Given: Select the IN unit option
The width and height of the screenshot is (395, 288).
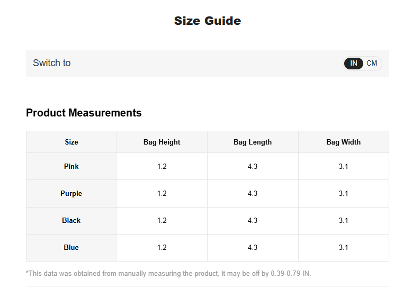Looking at the screenshot, I should tap(353, 63).
